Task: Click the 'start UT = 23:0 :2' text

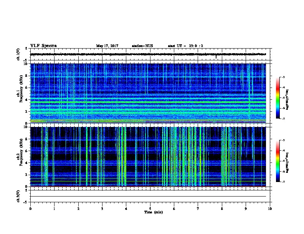Action: click(x=185, y=46)
